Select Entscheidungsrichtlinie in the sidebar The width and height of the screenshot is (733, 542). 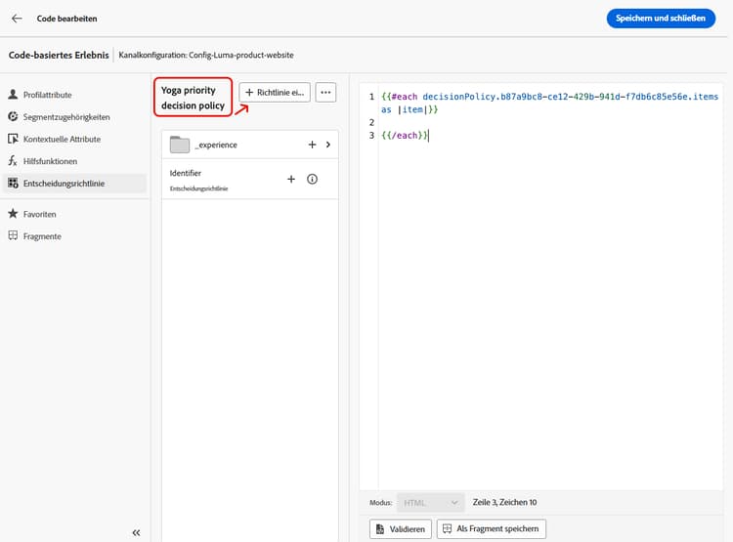coord(75,184)
